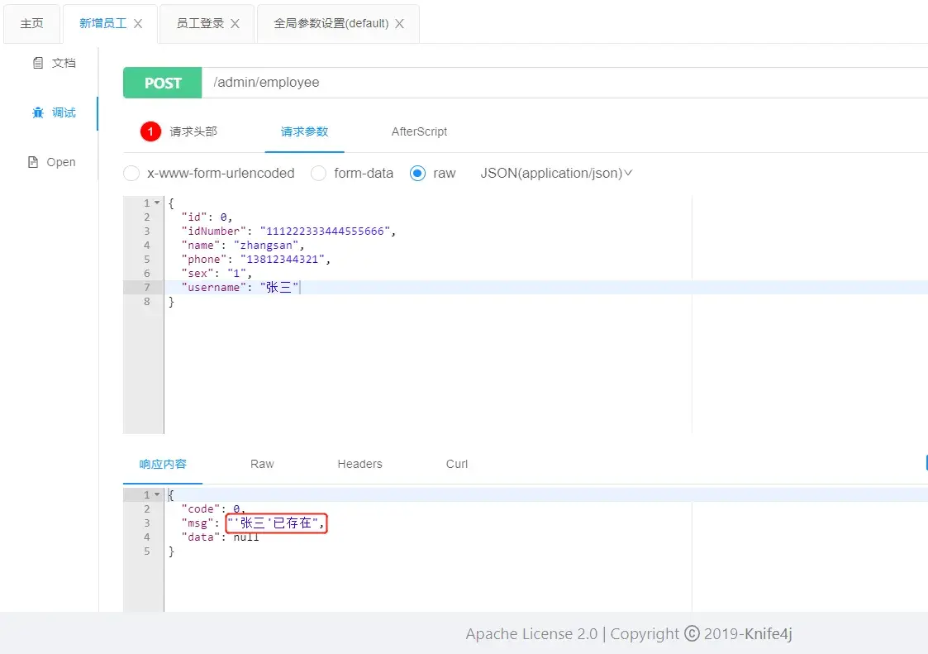Screen dimensions: 928x654
Task: Collapse request JSON fold arrow at line 1
Action: (x=157, y=203)
